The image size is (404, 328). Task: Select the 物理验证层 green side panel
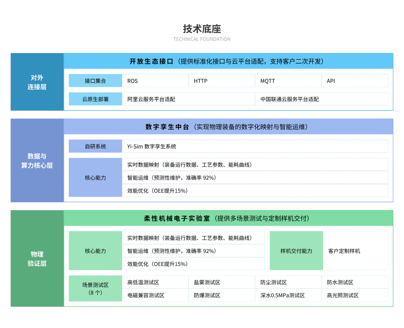point(37,258)
